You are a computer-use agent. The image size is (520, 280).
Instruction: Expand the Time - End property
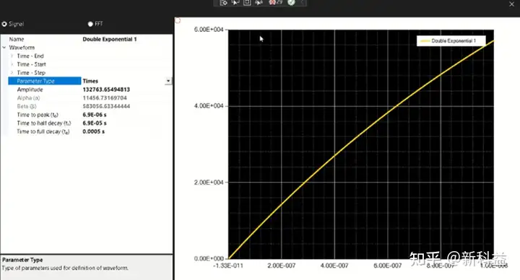click(12, 56)
